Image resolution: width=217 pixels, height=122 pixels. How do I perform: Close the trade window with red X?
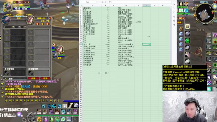[50, 18]
